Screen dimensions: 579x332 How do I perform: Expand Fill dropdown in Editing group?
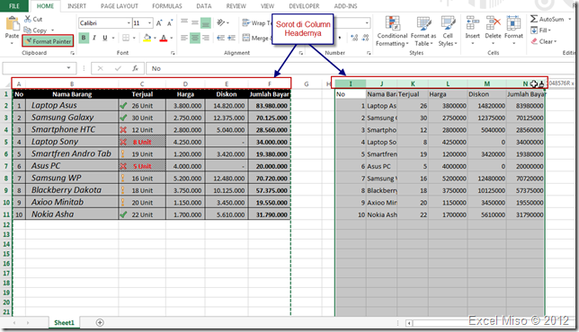(x=549, y=31)
